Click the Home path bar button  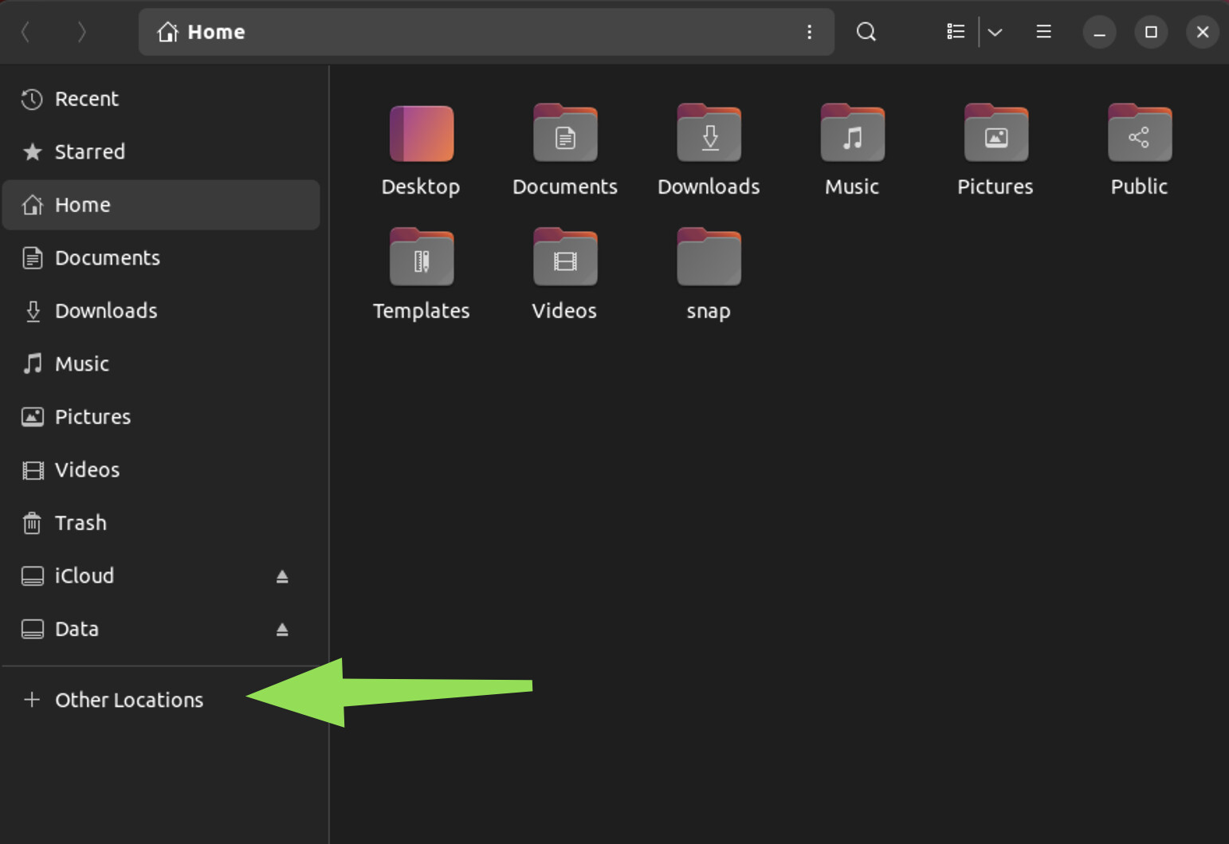pos(202,32)
